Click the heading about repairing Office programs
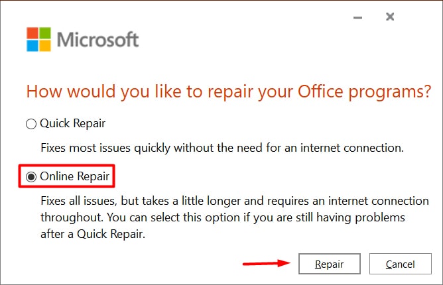 pyautogui.click(x=229, y=91)
